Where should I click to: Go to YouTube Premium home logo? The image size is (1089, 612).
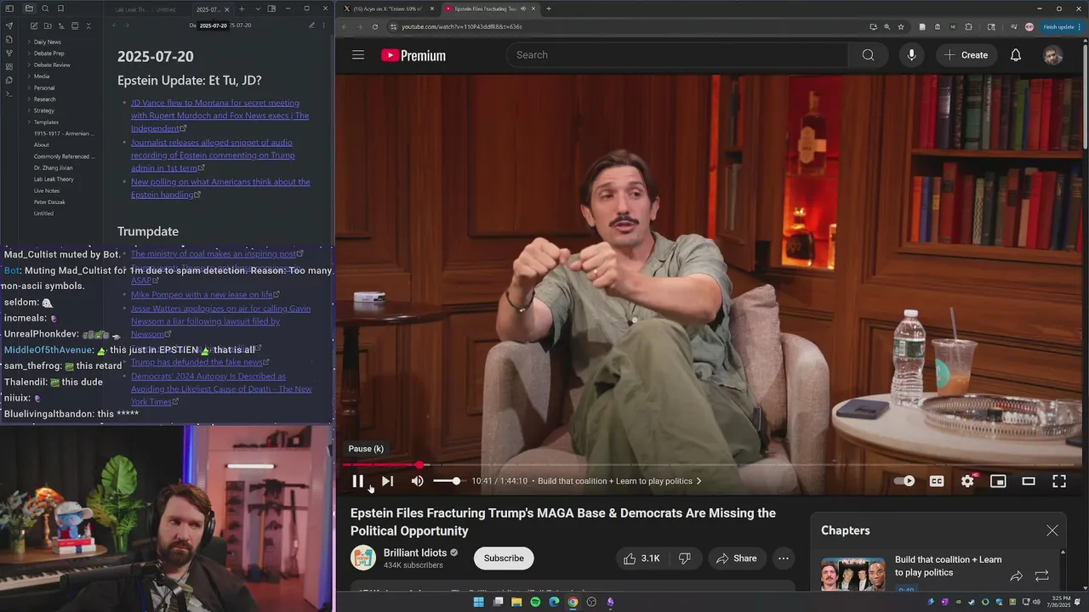[x=413, y=55]
